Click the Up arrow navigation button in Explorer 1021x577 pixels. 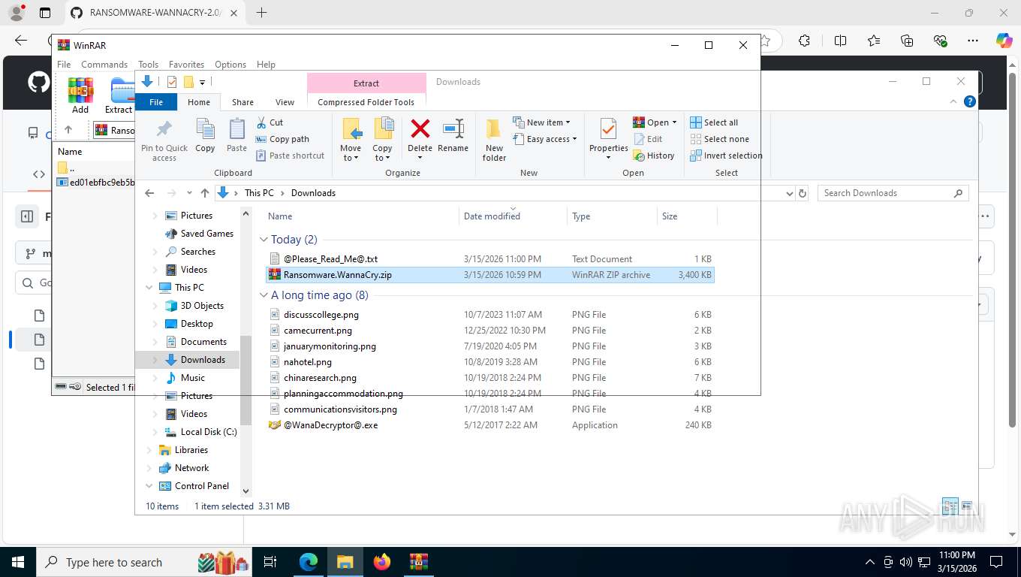pos(204,193)
